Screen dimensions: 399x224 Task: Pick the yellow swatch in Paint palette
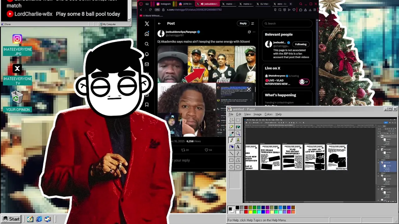250,212
